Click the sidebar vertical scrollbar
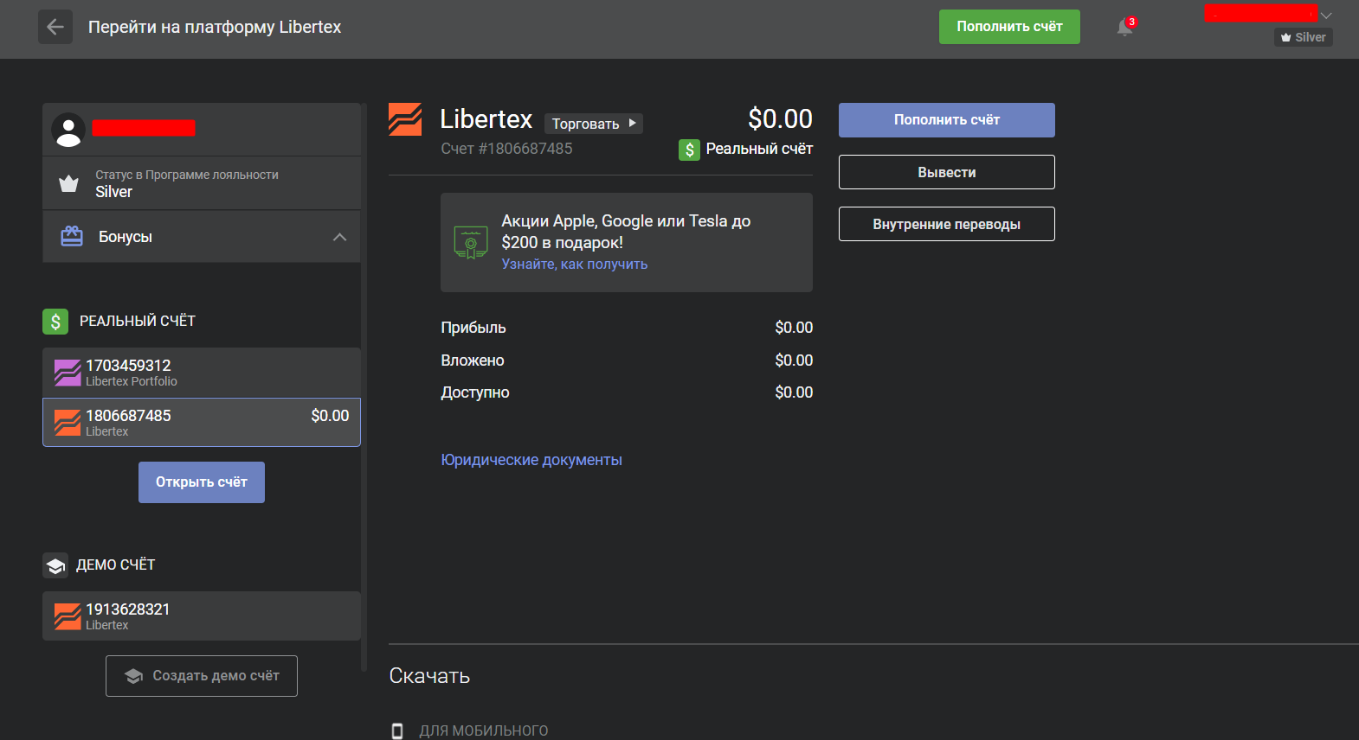This screenshot has height=740, width=1359. tap(364, 386)
